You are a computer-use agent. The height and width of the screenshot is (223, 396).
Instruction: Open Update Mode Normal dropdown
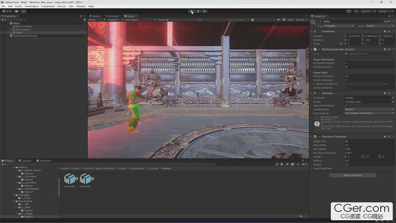click(369, 109)
